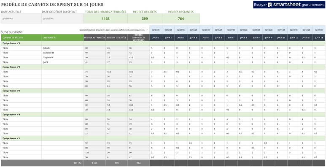Select the 120 hours assigned cell

pyautogui.click(x=94, y=153)
